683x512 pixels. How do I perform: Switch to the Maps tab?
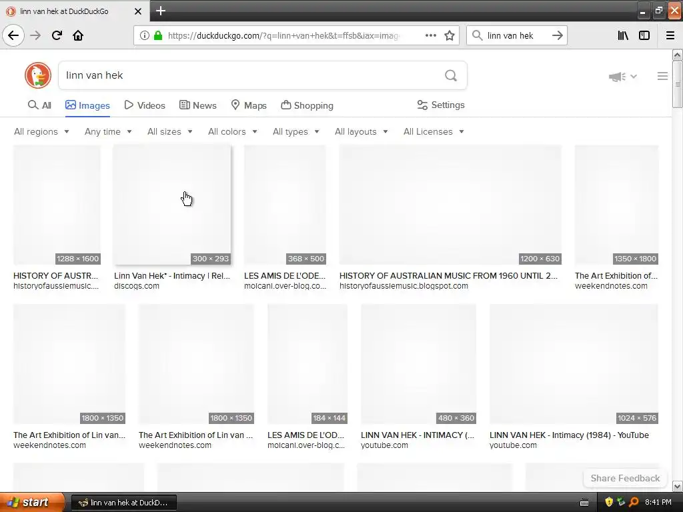tap(249, 105)
